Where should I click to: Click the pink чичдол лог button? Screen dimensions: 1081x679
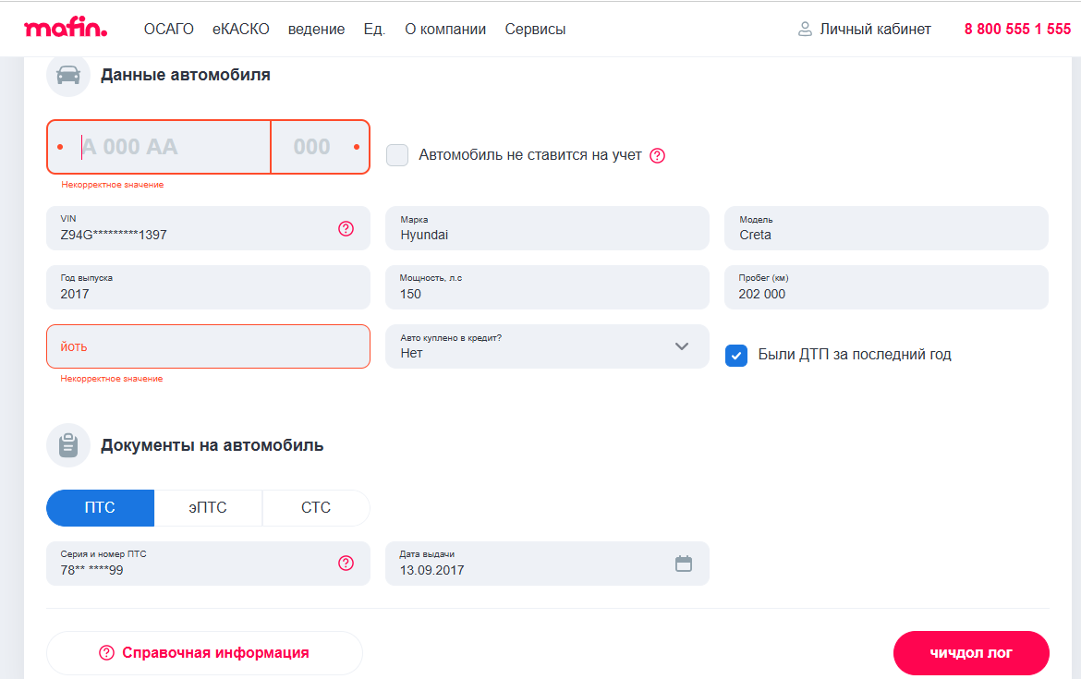click(971, 653)
